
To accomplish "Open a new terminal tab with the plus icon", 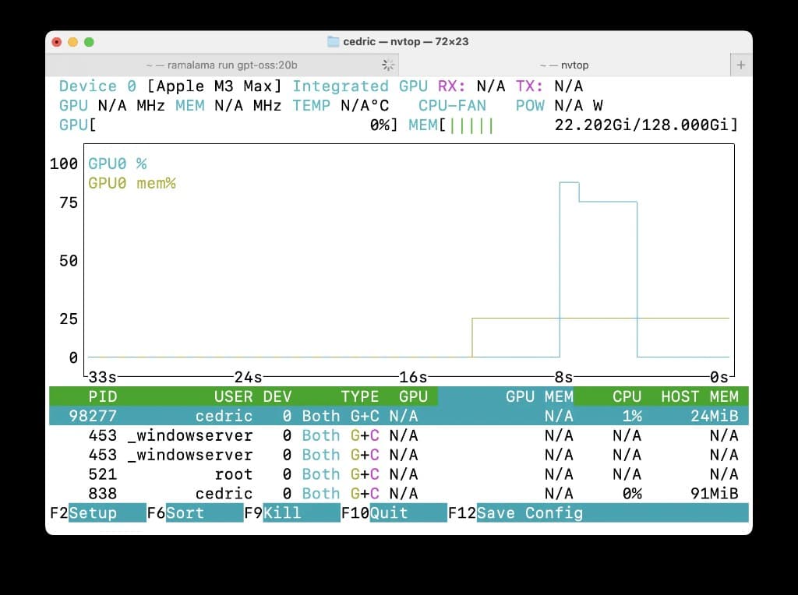I will point(740,65).
